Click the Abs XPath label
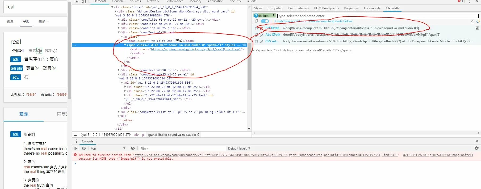This screenshot has height=189, width=481. (273, 35)
